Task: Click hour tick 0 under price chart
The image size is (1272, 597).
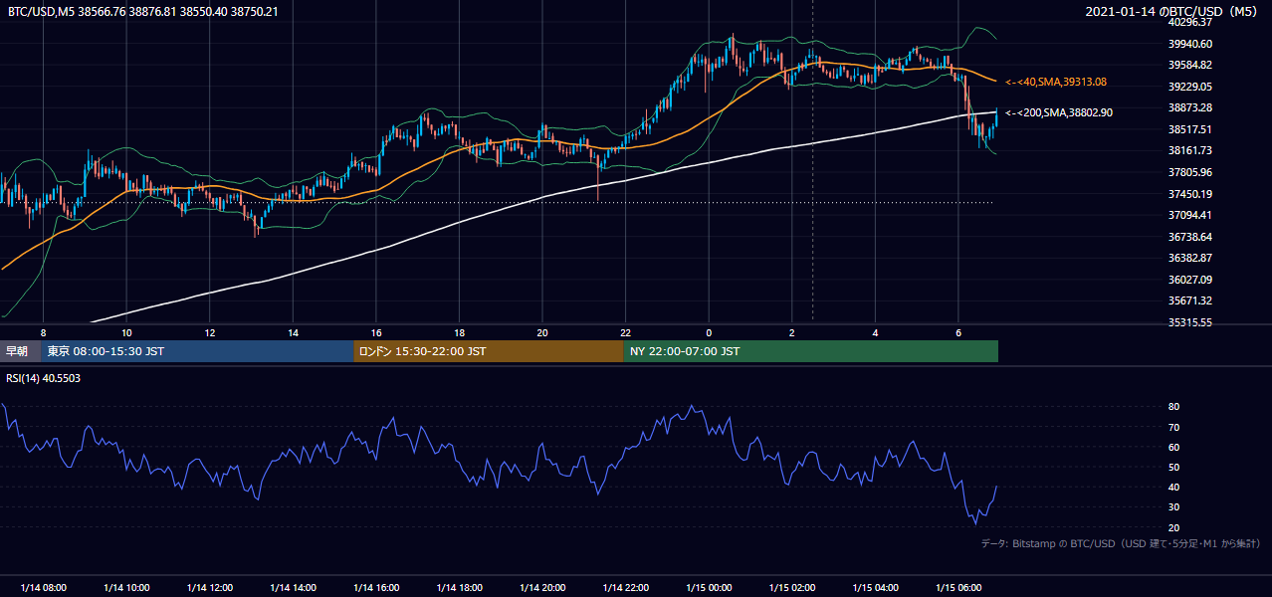Action: coord(709,332)
